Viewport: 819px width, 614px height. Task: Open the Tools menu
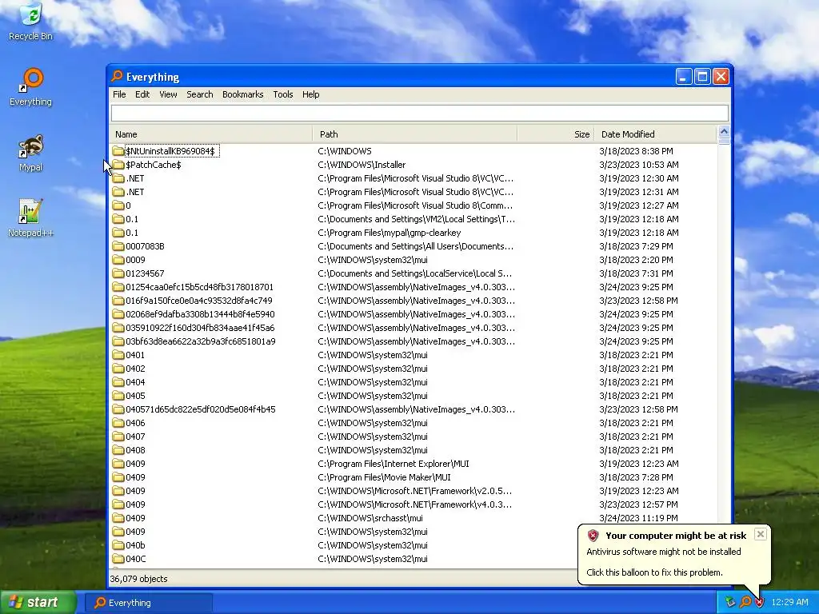[283, 94]
